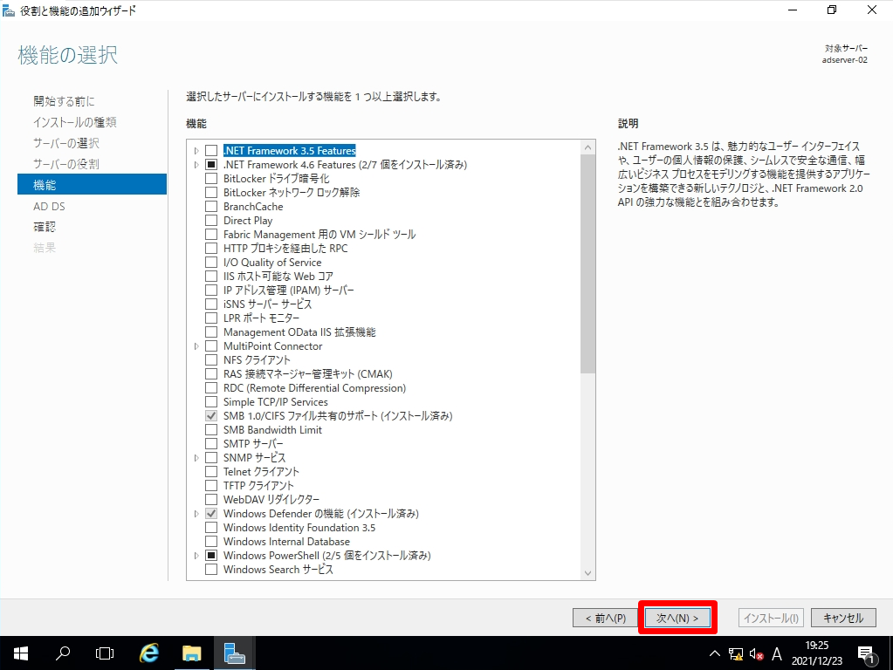Select IIS ホスト可能な Web コア row
The height and width of the screenshot is (670, 893).
(x=278, y=277)
